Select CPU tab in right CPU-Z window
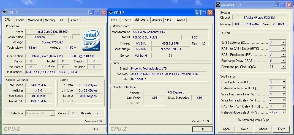Viewport: 294px width, 135px height. tap(114, 20)
